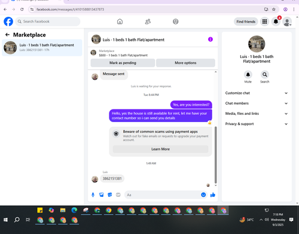Expand Chat members section
This screenshot has width=299, height=234.
[257, 104]
